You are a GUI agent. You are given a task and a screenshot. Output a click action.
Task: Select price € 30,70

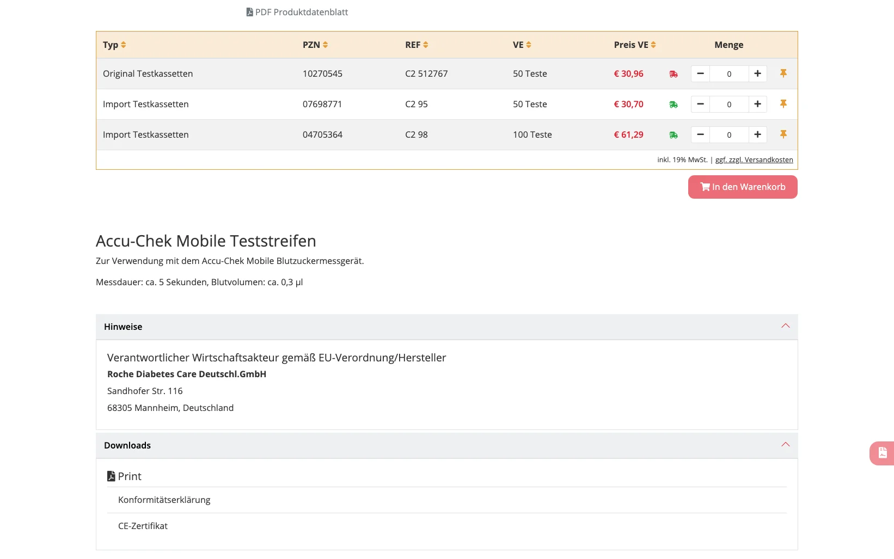(629, 104)
